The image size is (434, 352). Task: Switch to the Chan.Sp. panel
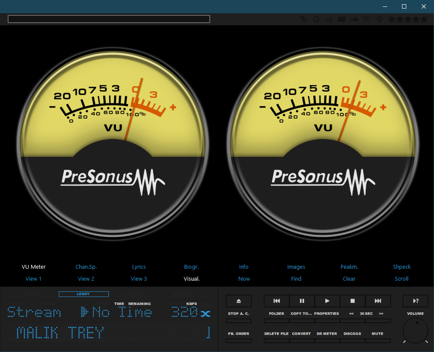coord(86,267)
